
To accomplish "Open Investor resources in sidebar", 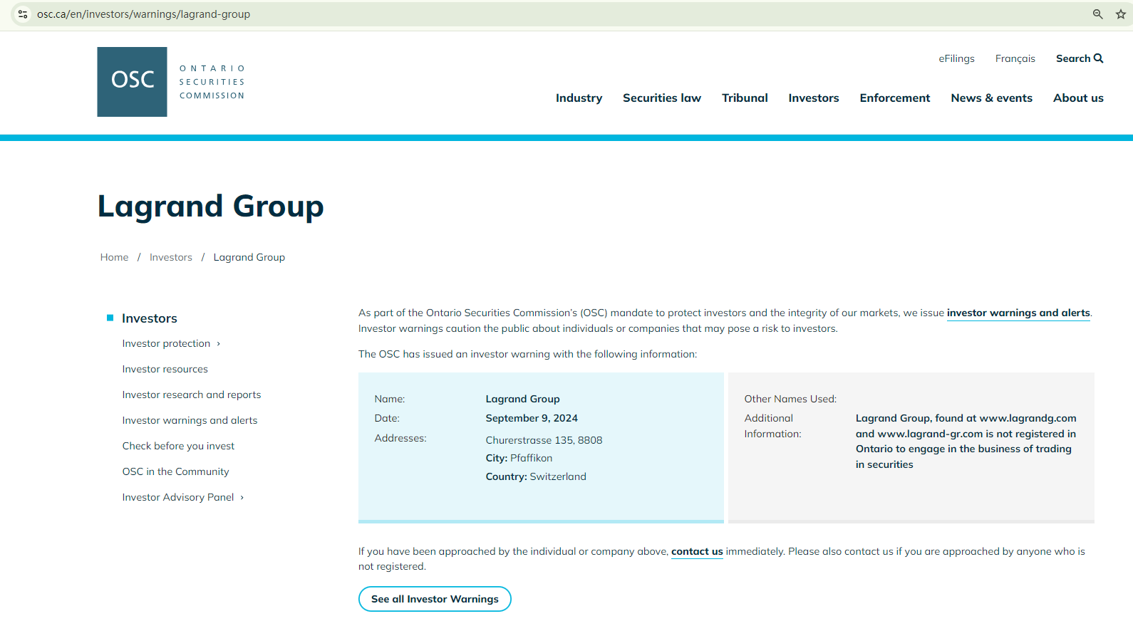I will (165, 369).
